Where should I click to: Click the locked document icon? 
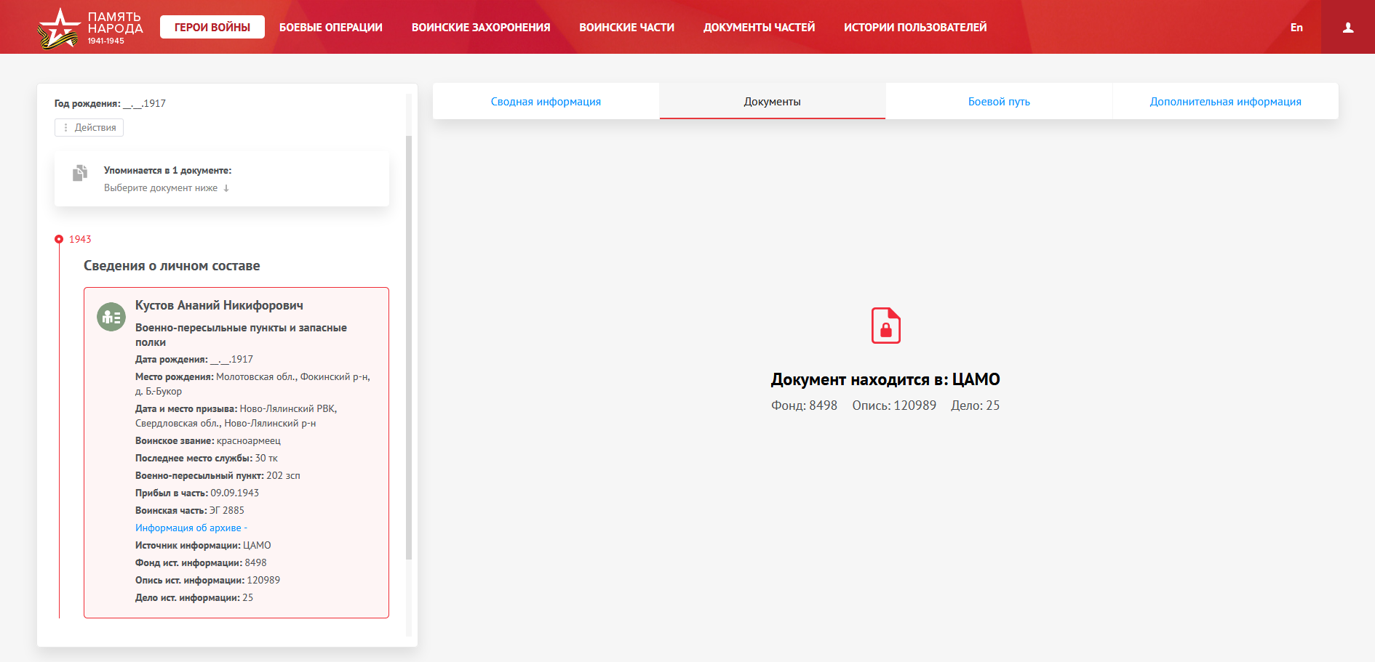click(x=885, y=326)
